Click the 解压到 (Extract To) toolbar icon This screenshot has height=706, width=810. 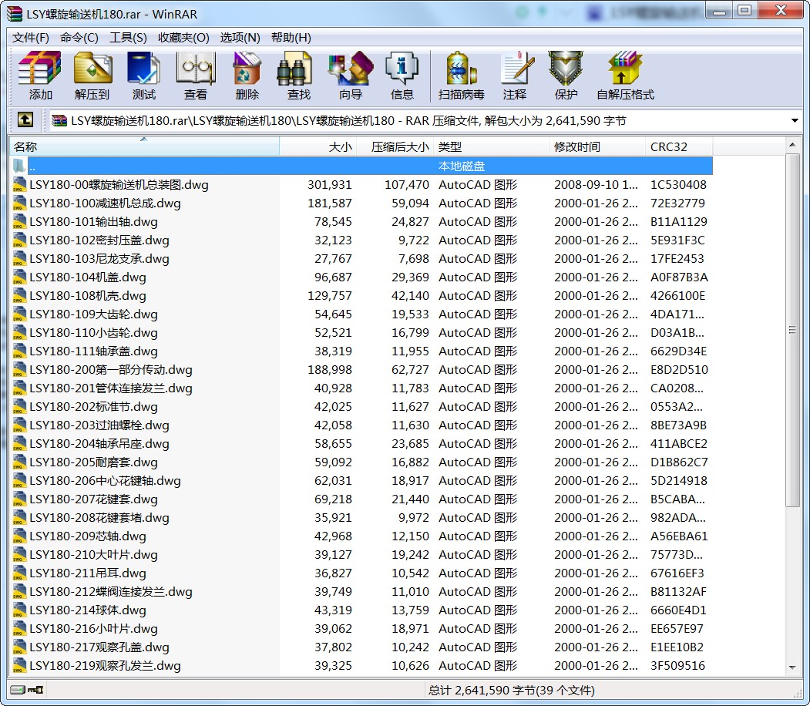tap(92, 68)
